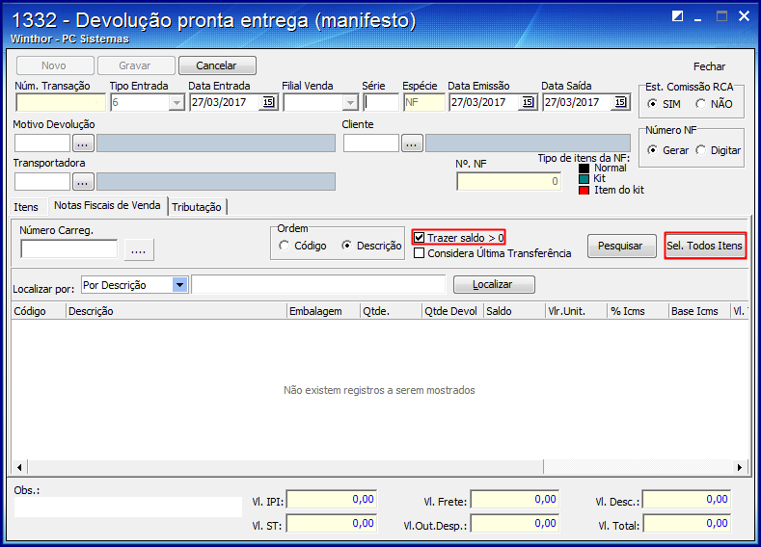Click the horizontal grid scrollbar track
Image resolution: width=761 pixels, height=547 pixels.
pos(639,467)
